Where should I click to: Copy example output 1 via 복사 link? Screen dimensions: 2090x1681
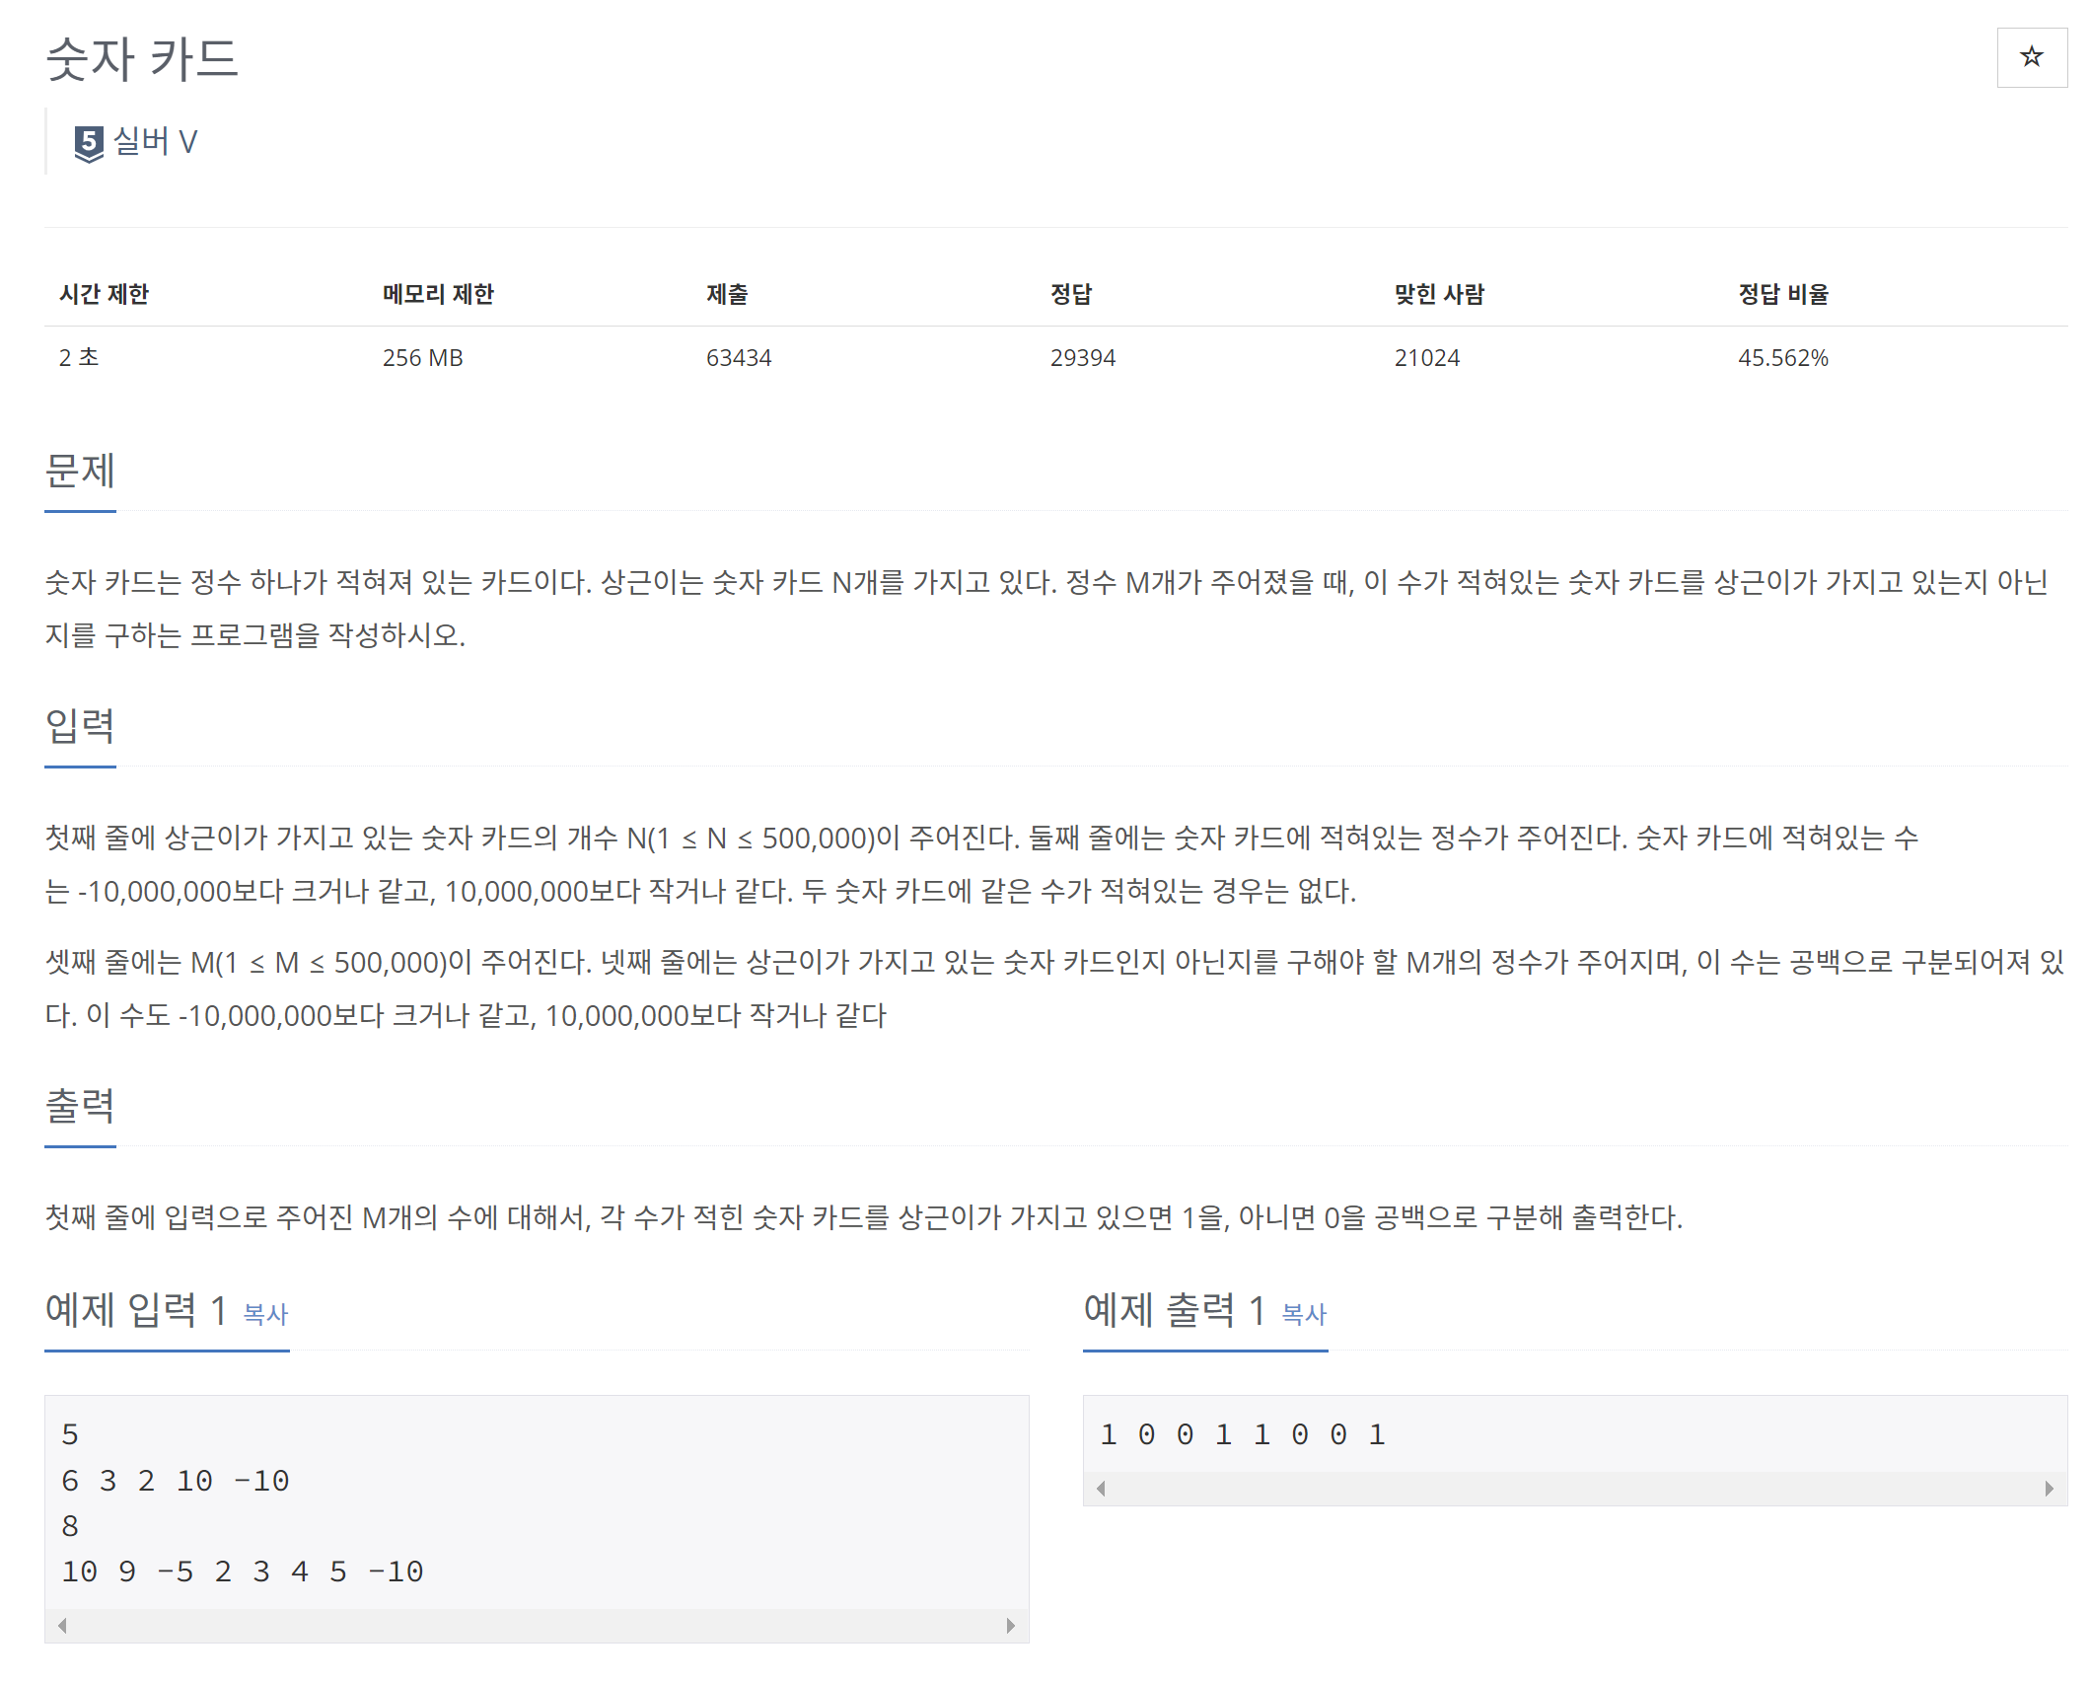[1303, 1314]
